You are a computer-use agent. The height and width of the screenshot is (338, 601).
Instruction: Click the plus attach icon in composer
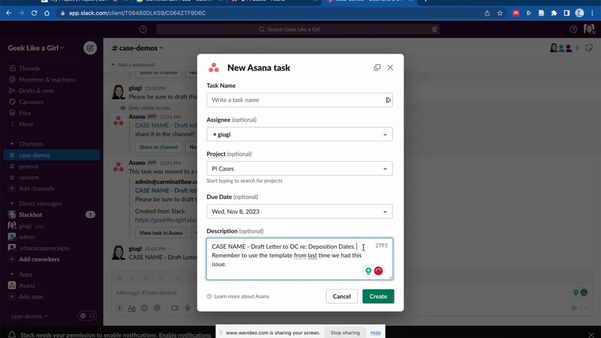click(119, 308)
